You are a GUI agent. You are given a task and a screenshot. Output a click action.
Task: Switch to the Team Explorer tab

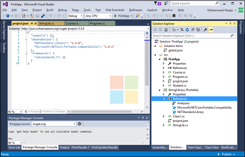click(x=195, y=147)
